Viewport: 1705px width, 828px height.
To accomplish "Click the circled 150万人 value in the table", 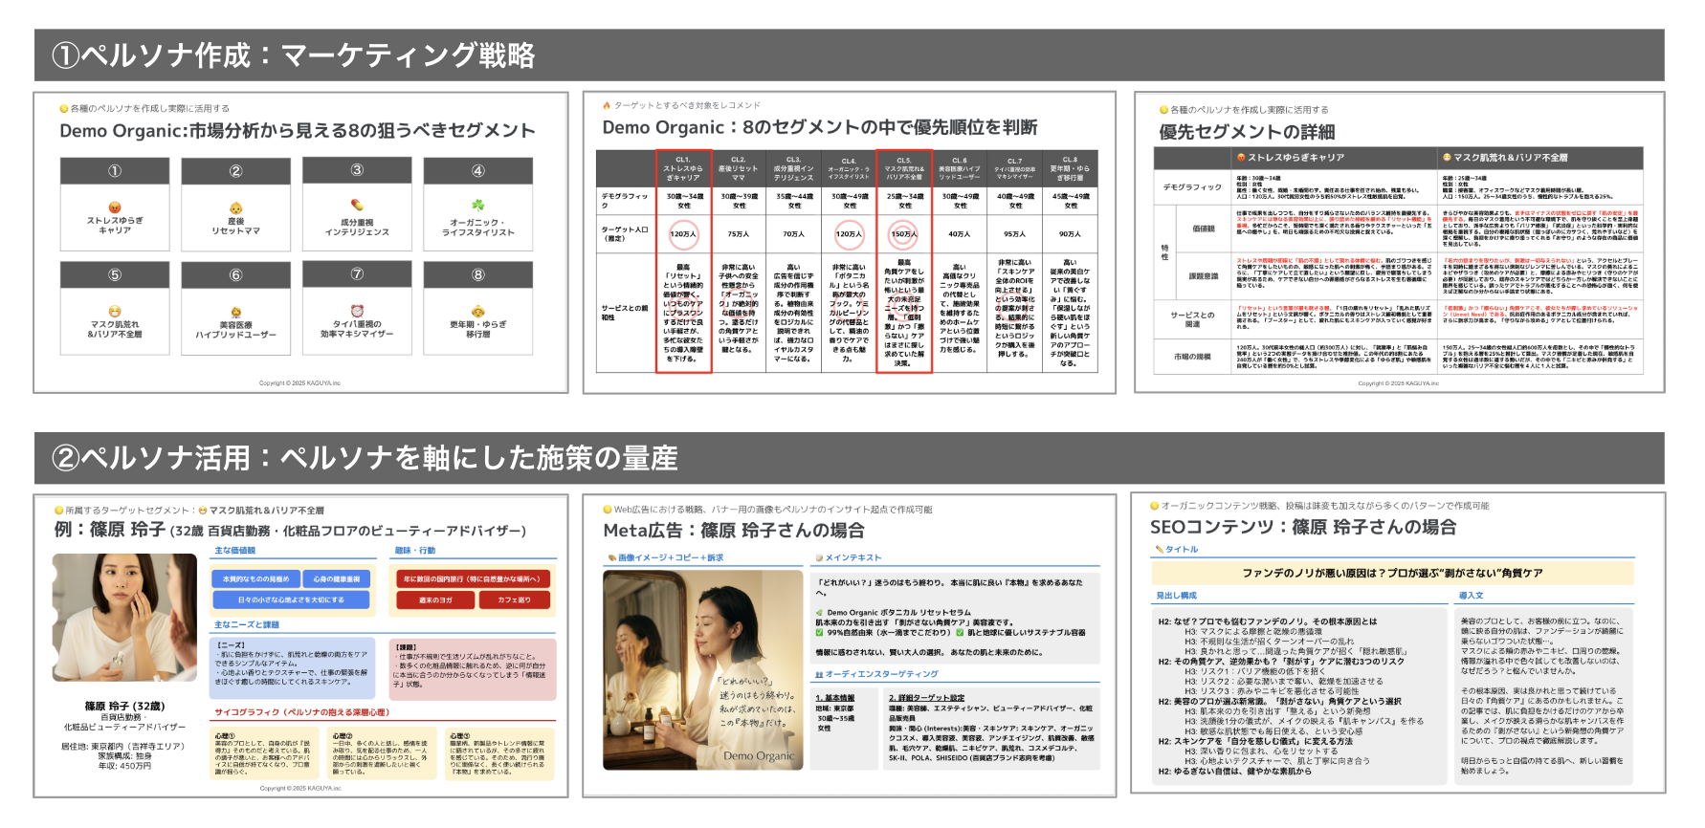I will tap(903, 233).
